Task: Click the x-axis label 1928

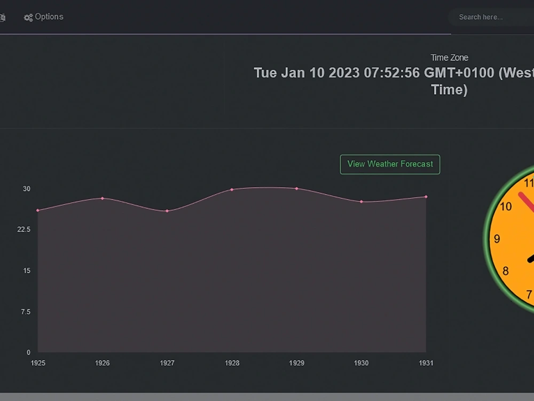Action: click(232, 363)
